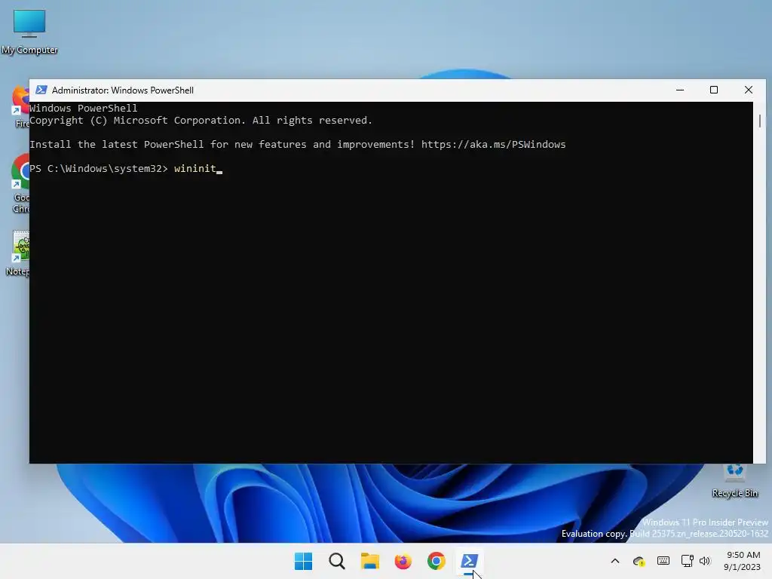772x579 pixels.
Task: Click the 'PS C:\Windows\system32>' prompt
Action: [x=99, y=168]
